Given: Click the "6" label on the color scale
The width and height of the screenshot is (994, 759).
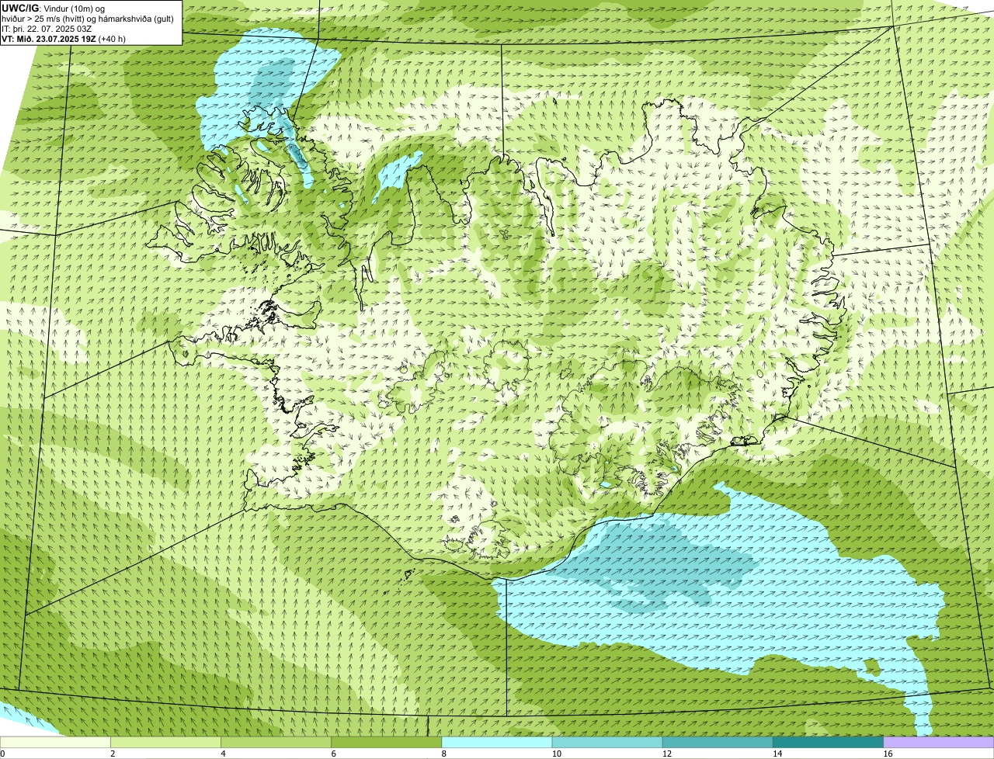Looking at the screenshot, I should tap(334, 754).
